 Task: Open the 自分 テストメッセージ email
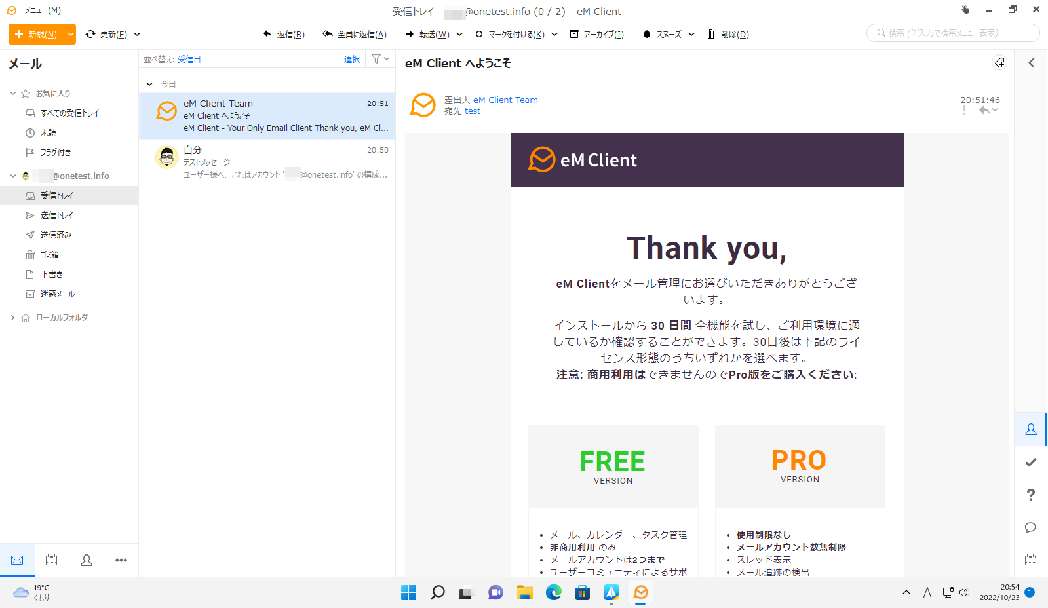(x=267, y=162)
